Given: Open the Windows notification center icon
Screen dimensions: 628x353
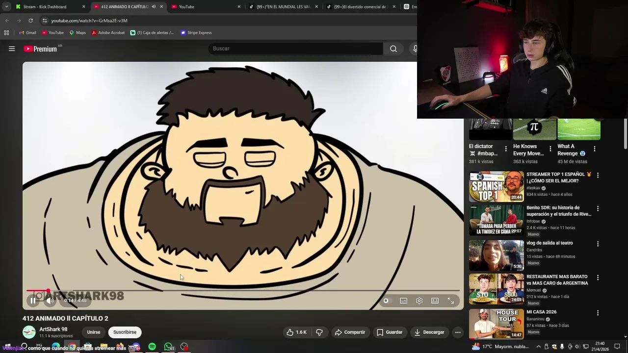Looking at the screenshot, I should 617,347.
